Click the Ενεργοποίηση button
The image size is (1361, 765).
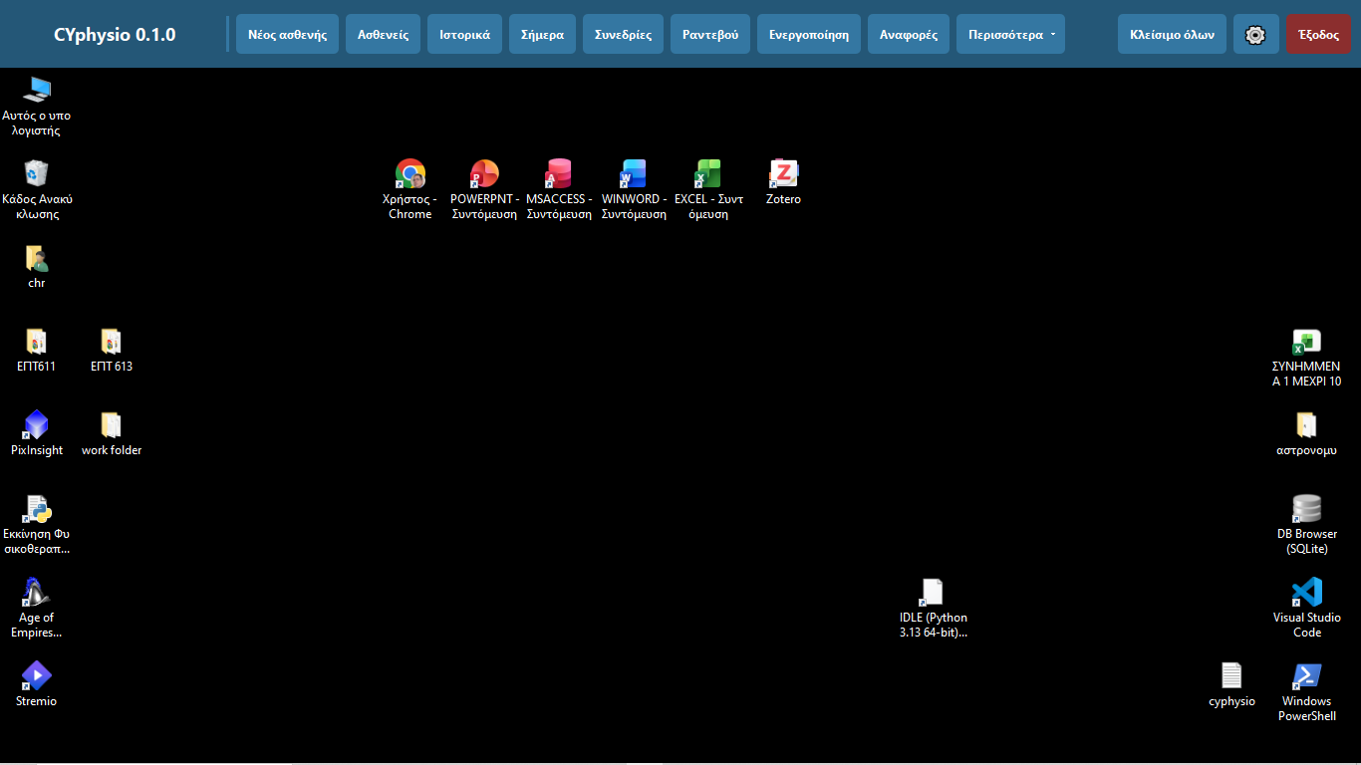pos(809,34)
